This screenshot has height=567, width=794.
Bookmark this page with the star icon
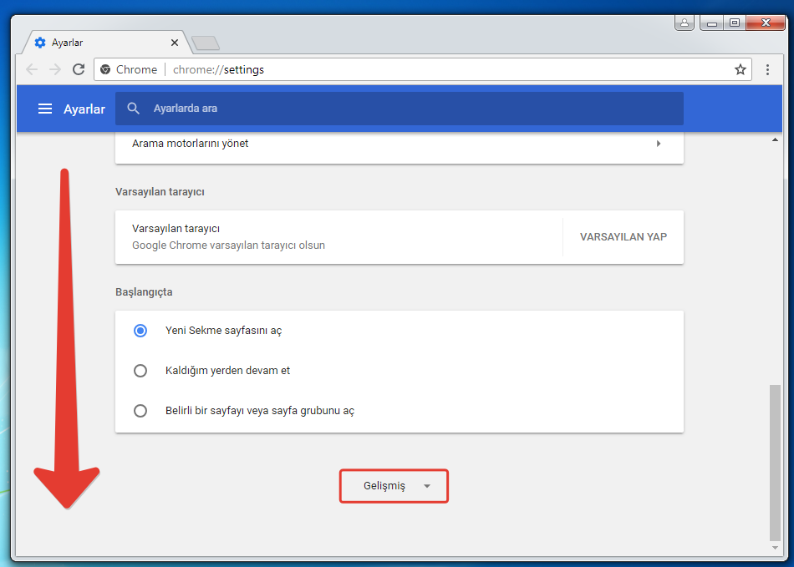740,69
